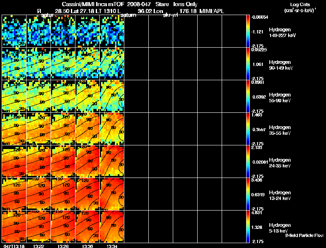Click the 'Log Cnts' colorbar heading
The image size is (326, 248).
pyautogui.click(x=300, y=4)
